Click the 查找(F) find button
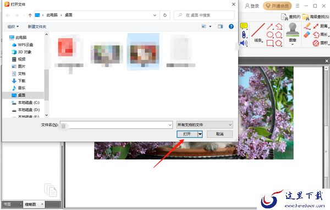 click(290, 17)
